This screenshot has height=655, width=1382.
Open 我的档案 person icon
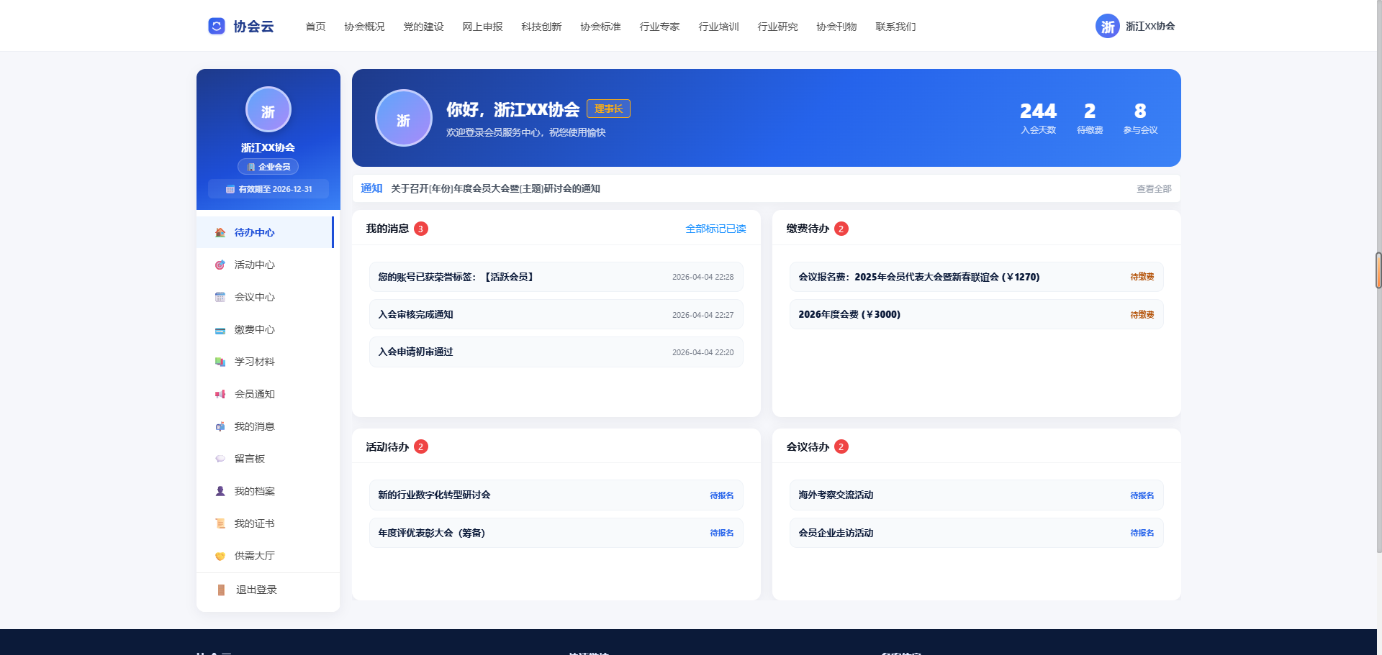(220, 491)
